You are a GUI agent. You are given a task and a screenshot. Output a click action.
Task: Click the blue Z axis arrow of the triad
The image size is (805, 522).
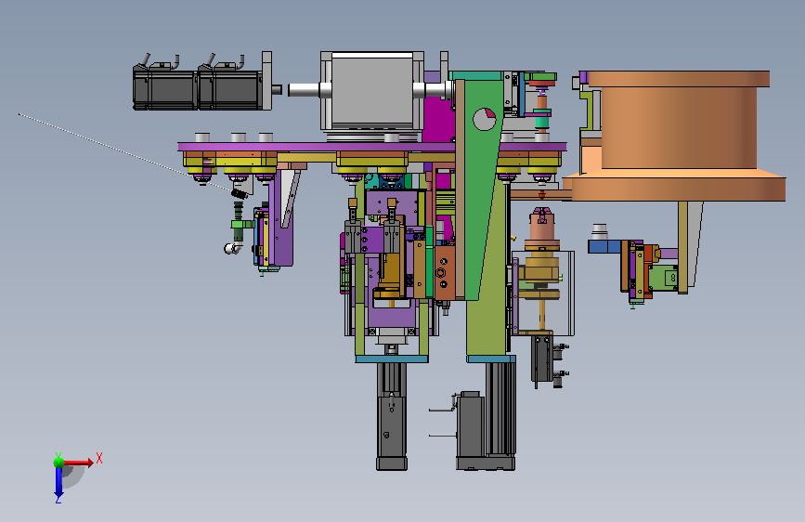(x=58, y=483)
